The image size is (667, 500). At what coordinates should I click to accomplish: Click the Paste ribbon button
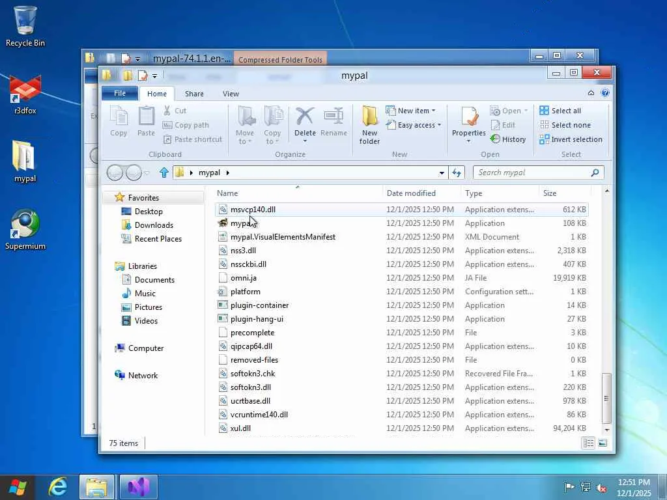[x=146, y=122]
